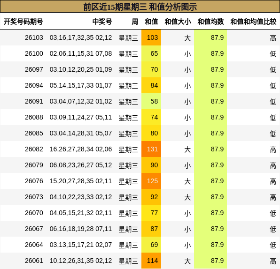
Task: Select issue number 26076
Action: tap(34, 181)
